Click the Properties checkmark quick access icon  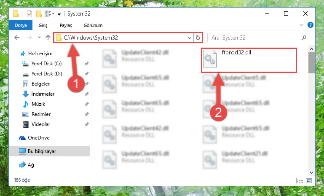(29, 14)
